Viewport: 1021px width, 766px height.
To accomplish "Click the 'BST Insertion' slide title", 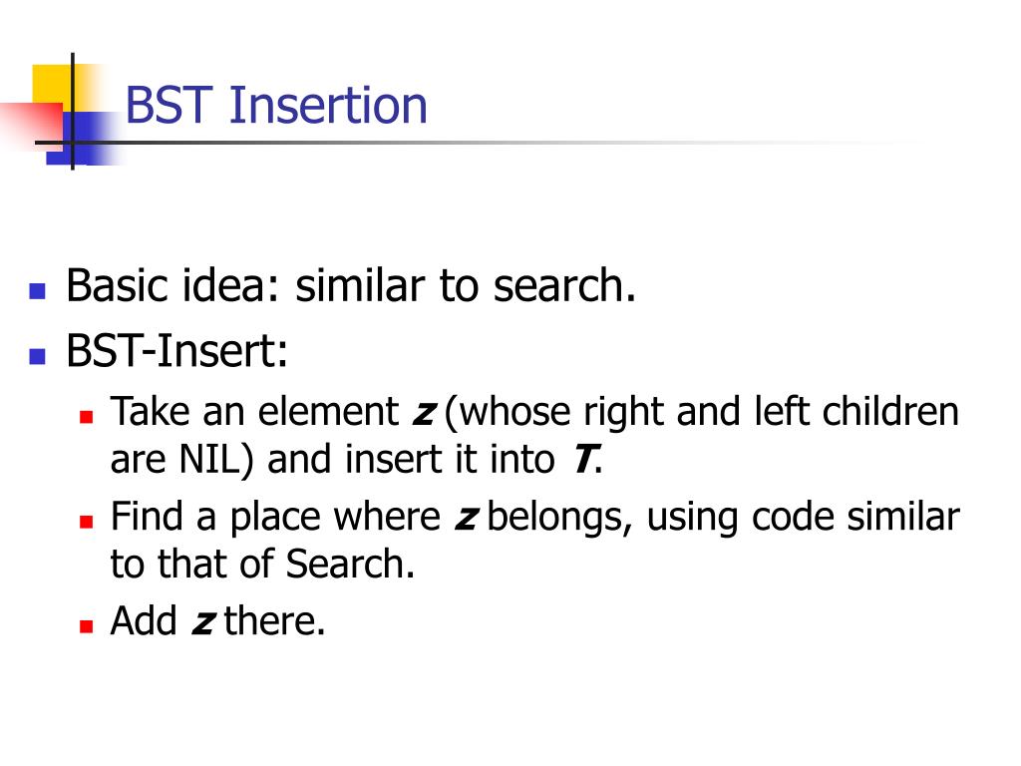I will point(275,105).
